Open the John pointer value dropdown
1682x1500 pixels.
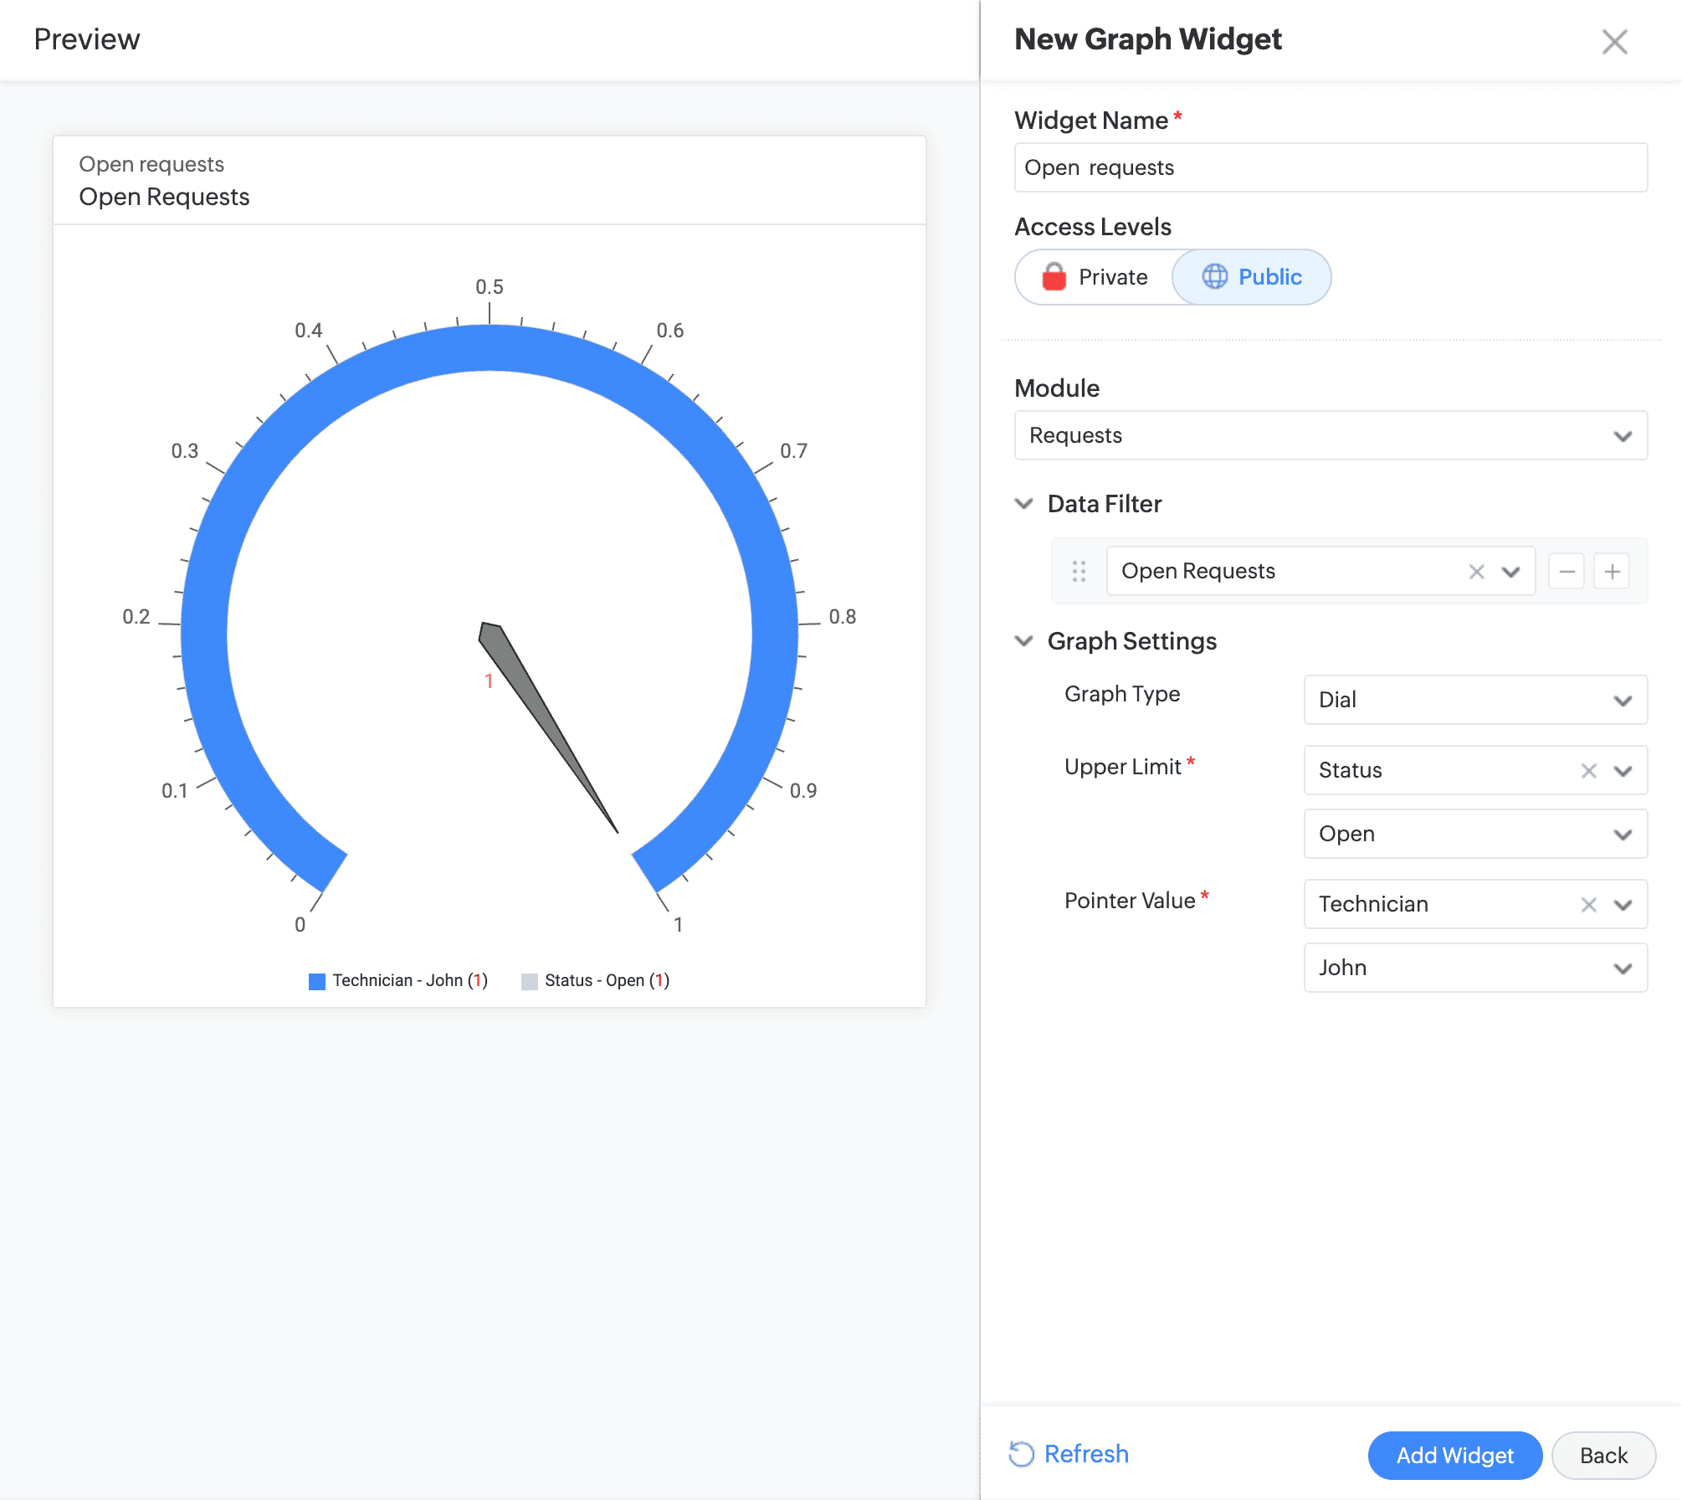click(1474, 968)
